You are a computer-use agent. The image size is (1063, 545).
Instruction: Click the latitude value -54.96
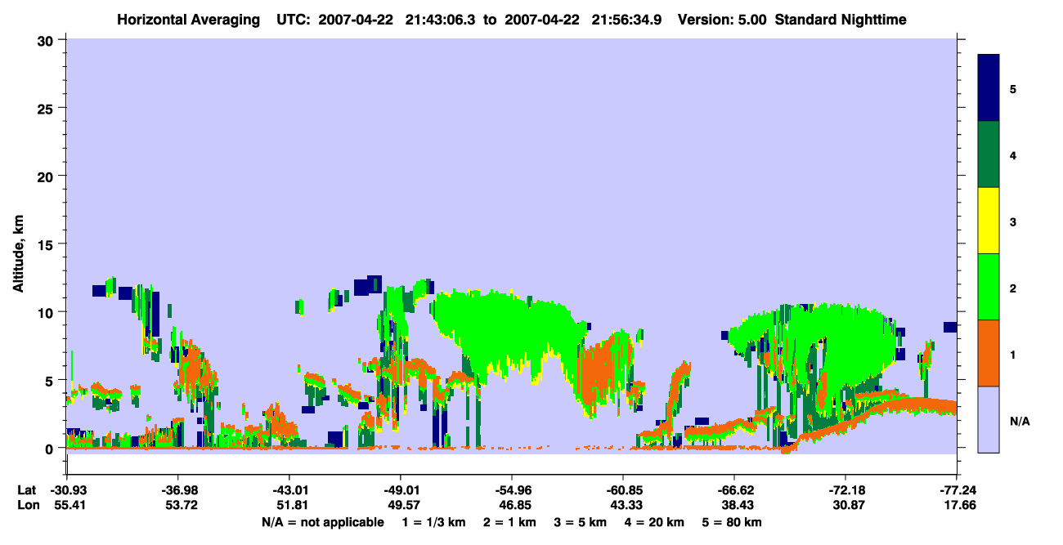tap(512, 490)
